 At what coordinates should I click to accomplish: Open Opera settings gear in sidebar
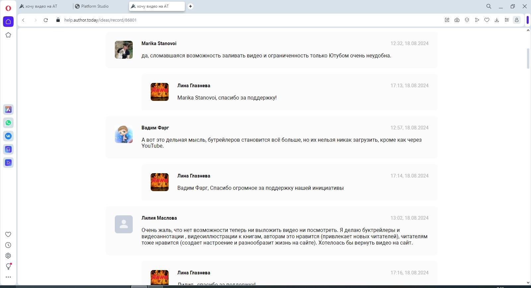point(8,256)
